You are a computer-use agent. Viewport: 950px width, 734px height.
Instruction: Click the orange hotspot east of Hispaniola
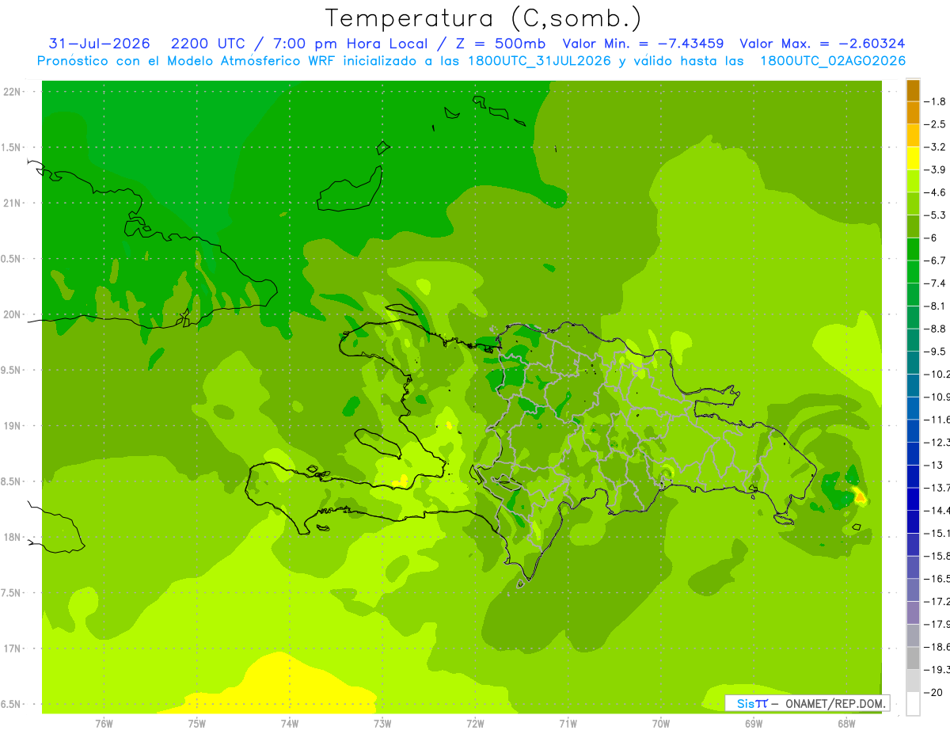pyautogui.click(x=860, y=497)
